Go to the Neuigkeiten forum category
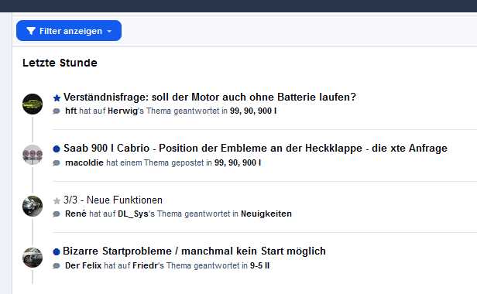Image resolution: width=477 pixels, height=294 pixels. [x=266, y=214]
